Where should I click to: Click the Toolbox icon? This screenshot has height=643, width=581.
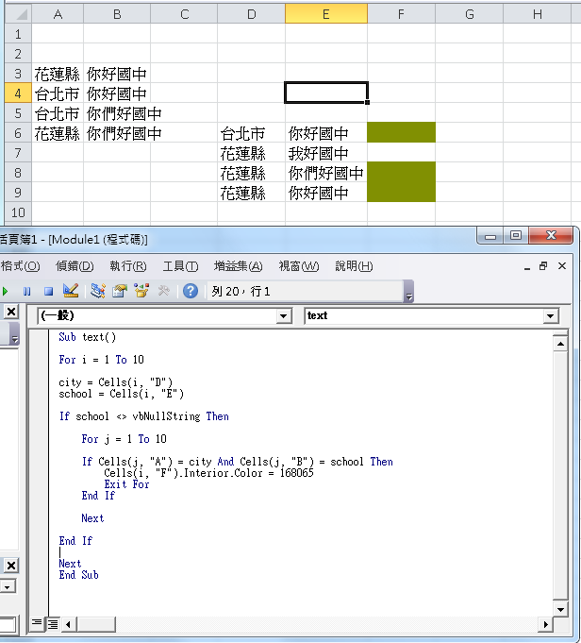[163, 291]
